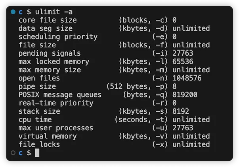Click the POSIX message queues value 819200

pos(185,95)
